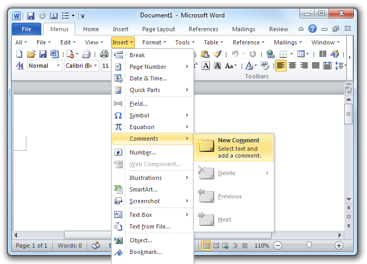Open the Customize Quick Access Toolbar dropdown
367x264 pixels.
pyautogui.click(x=82, y=16)
